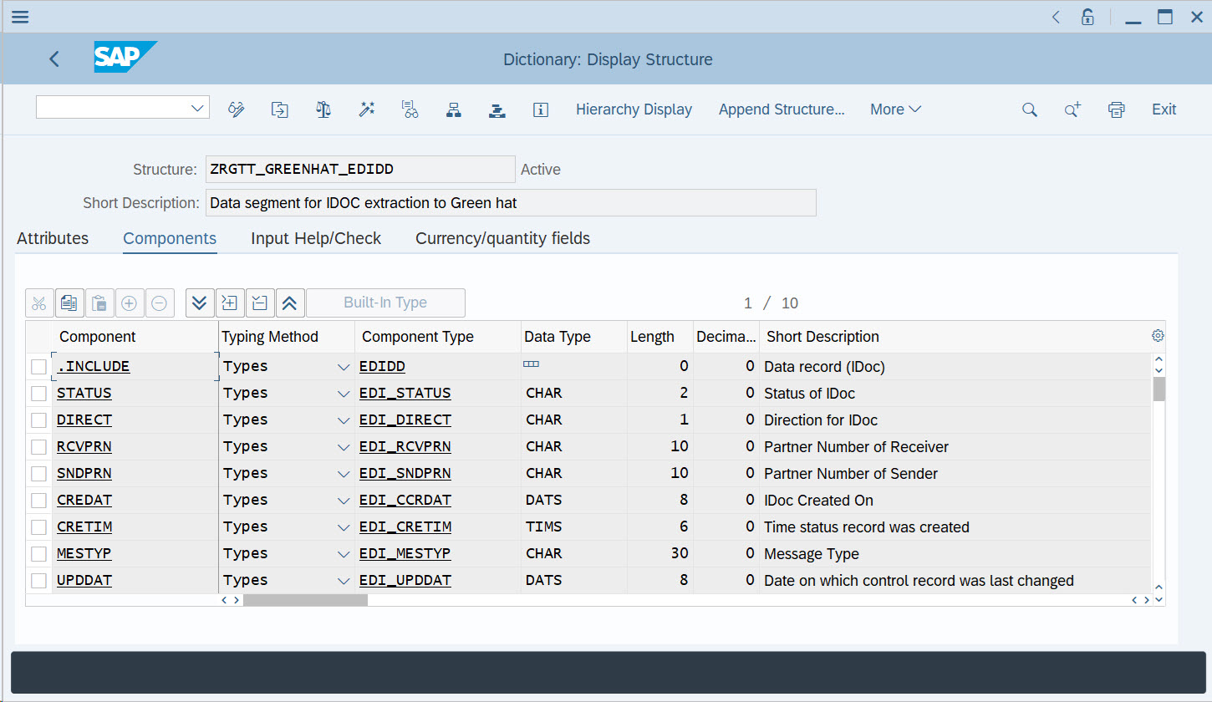
Task: Open the Where-Used List icon
Action: 410,109
